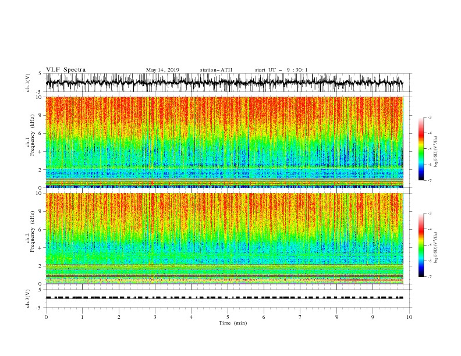Click the "station=ATH" header label
Viewport: 461px width, 356px height.
click(216, 70)
